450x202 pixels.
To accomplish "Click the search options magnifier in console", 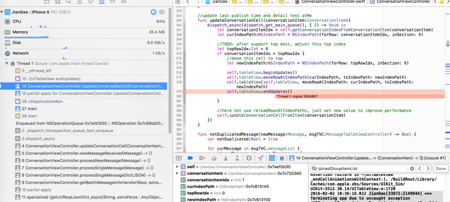I will click(315, 168).
